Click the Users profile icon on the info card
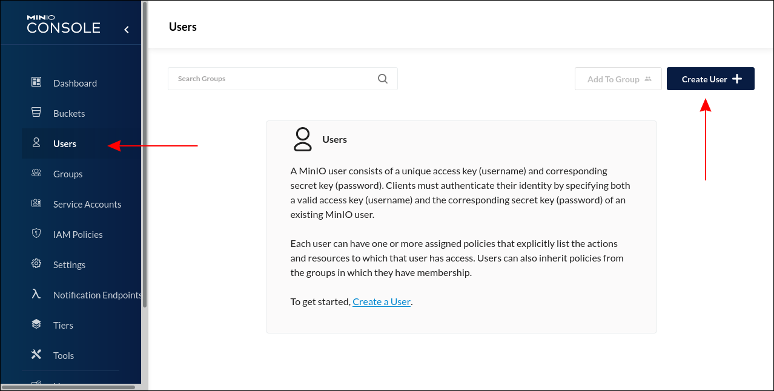The height and width of the screenshot is (391, 774). [302, 139]
